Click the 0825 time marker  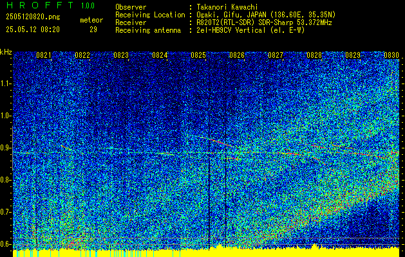(x=198, y=55)
